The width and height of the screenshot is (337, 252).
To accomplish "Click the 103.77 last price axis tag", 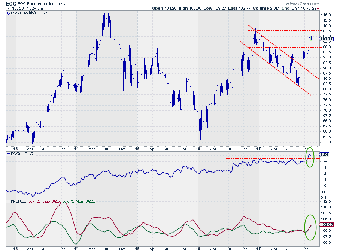I will (x=327, y=39).
